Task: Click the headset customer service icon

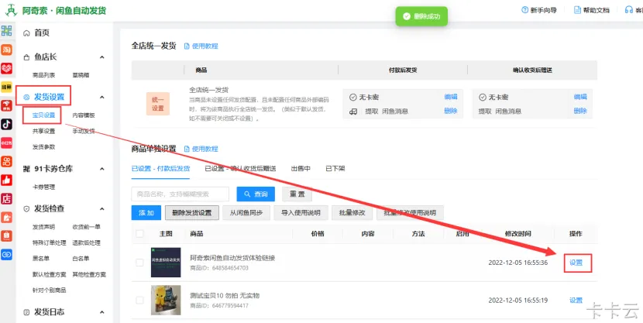Action: 628,10
